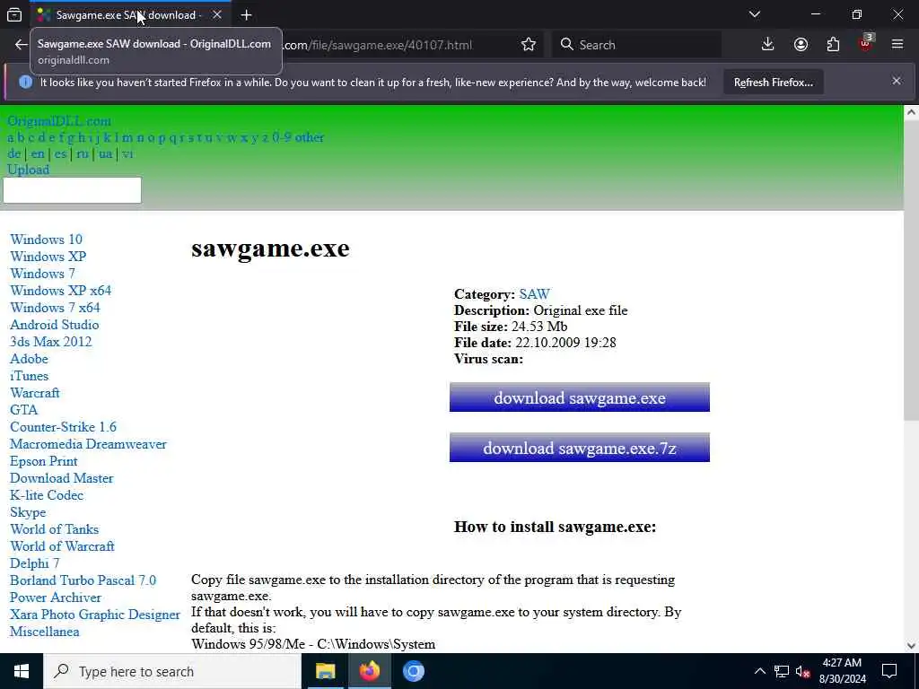Open the Windows XP sidebar link
Screen dimensions: 919x689
tap(48, 257)
